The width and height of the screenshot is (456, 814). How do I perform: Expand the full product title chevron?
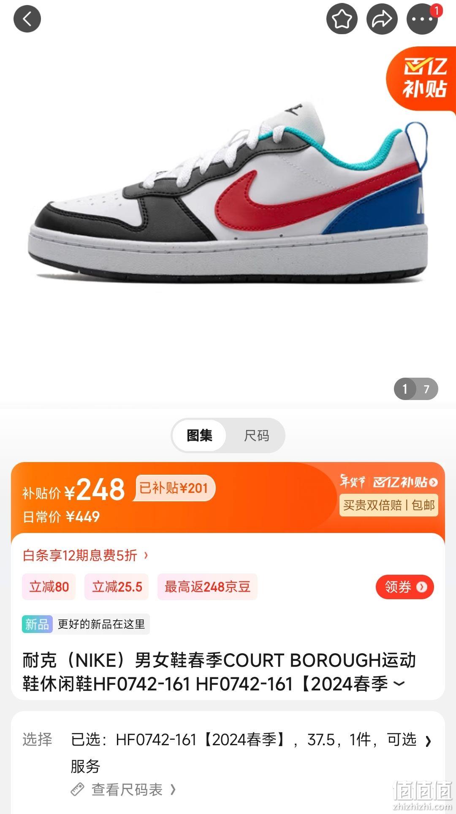point(399,684)
